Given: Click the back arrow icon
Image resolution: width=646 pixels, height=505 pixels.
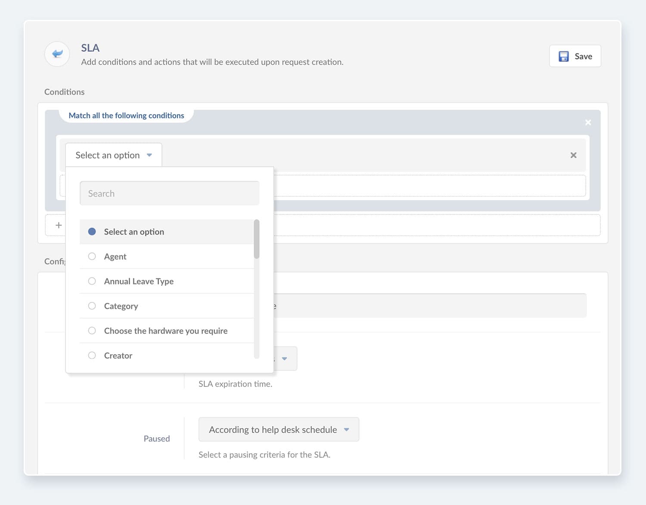Looking at the screenshot, I should pyautogui.click(x=57, y=53).
